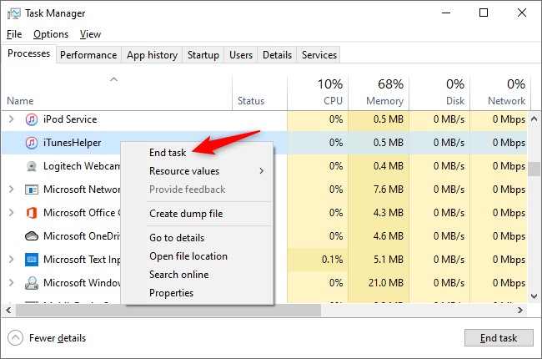Click the Fewer details circle arrow icon

point(15,338)
